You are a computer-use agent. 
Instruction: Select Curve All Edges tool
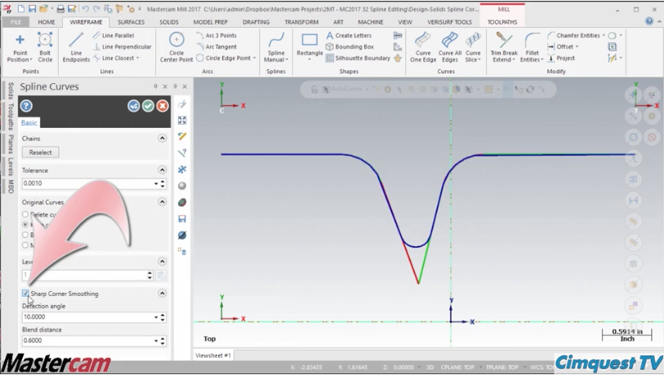[x=450, y=48]
